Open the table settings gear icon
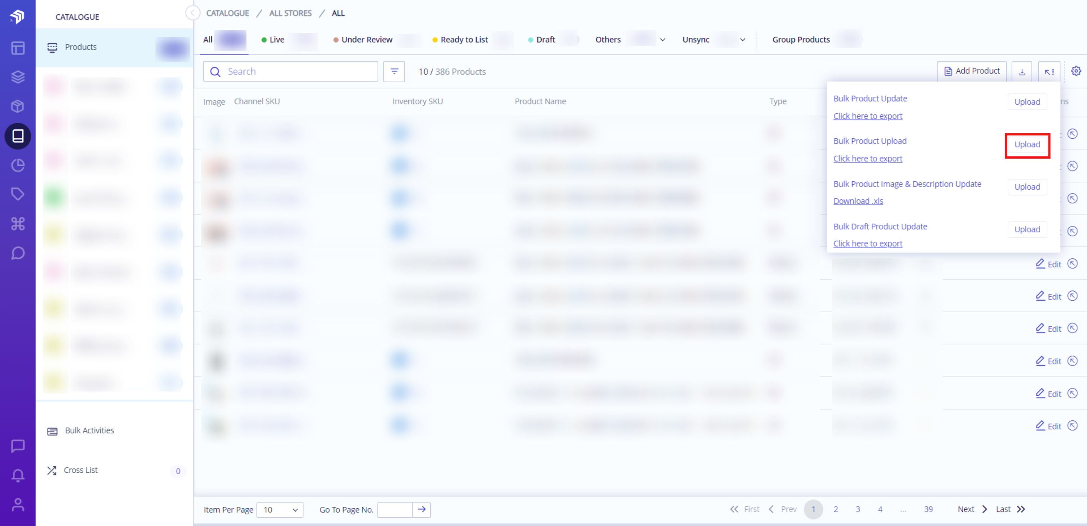The width and height of the screenshot is (1087, 526). (1076, 71)
